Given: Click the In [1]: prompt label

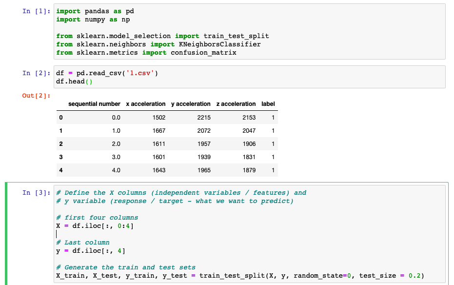Looking at the screenshot, I should [36, 11].
